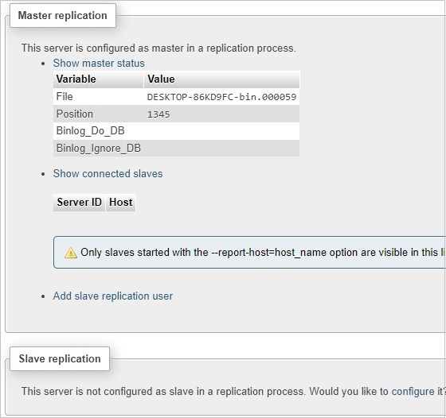
Task: Click the Server ID column header
Action: point(79,203)
